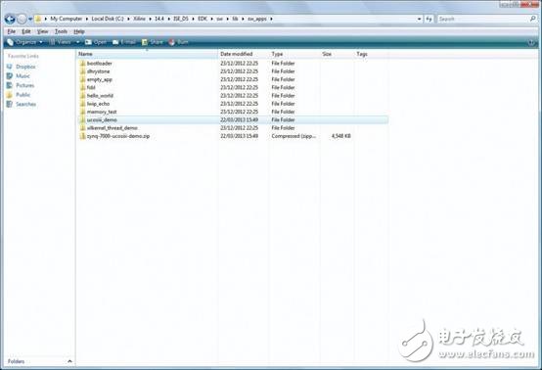This screenshot has width=542, height=370.
Task: Open the File menu
Action: (12, 31)
